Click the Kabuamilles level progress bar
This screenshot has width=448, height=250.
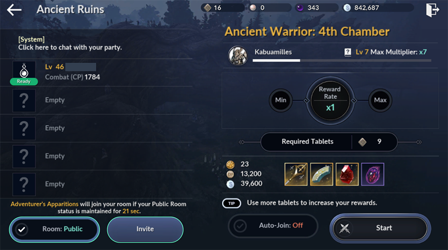pos(342,60)
